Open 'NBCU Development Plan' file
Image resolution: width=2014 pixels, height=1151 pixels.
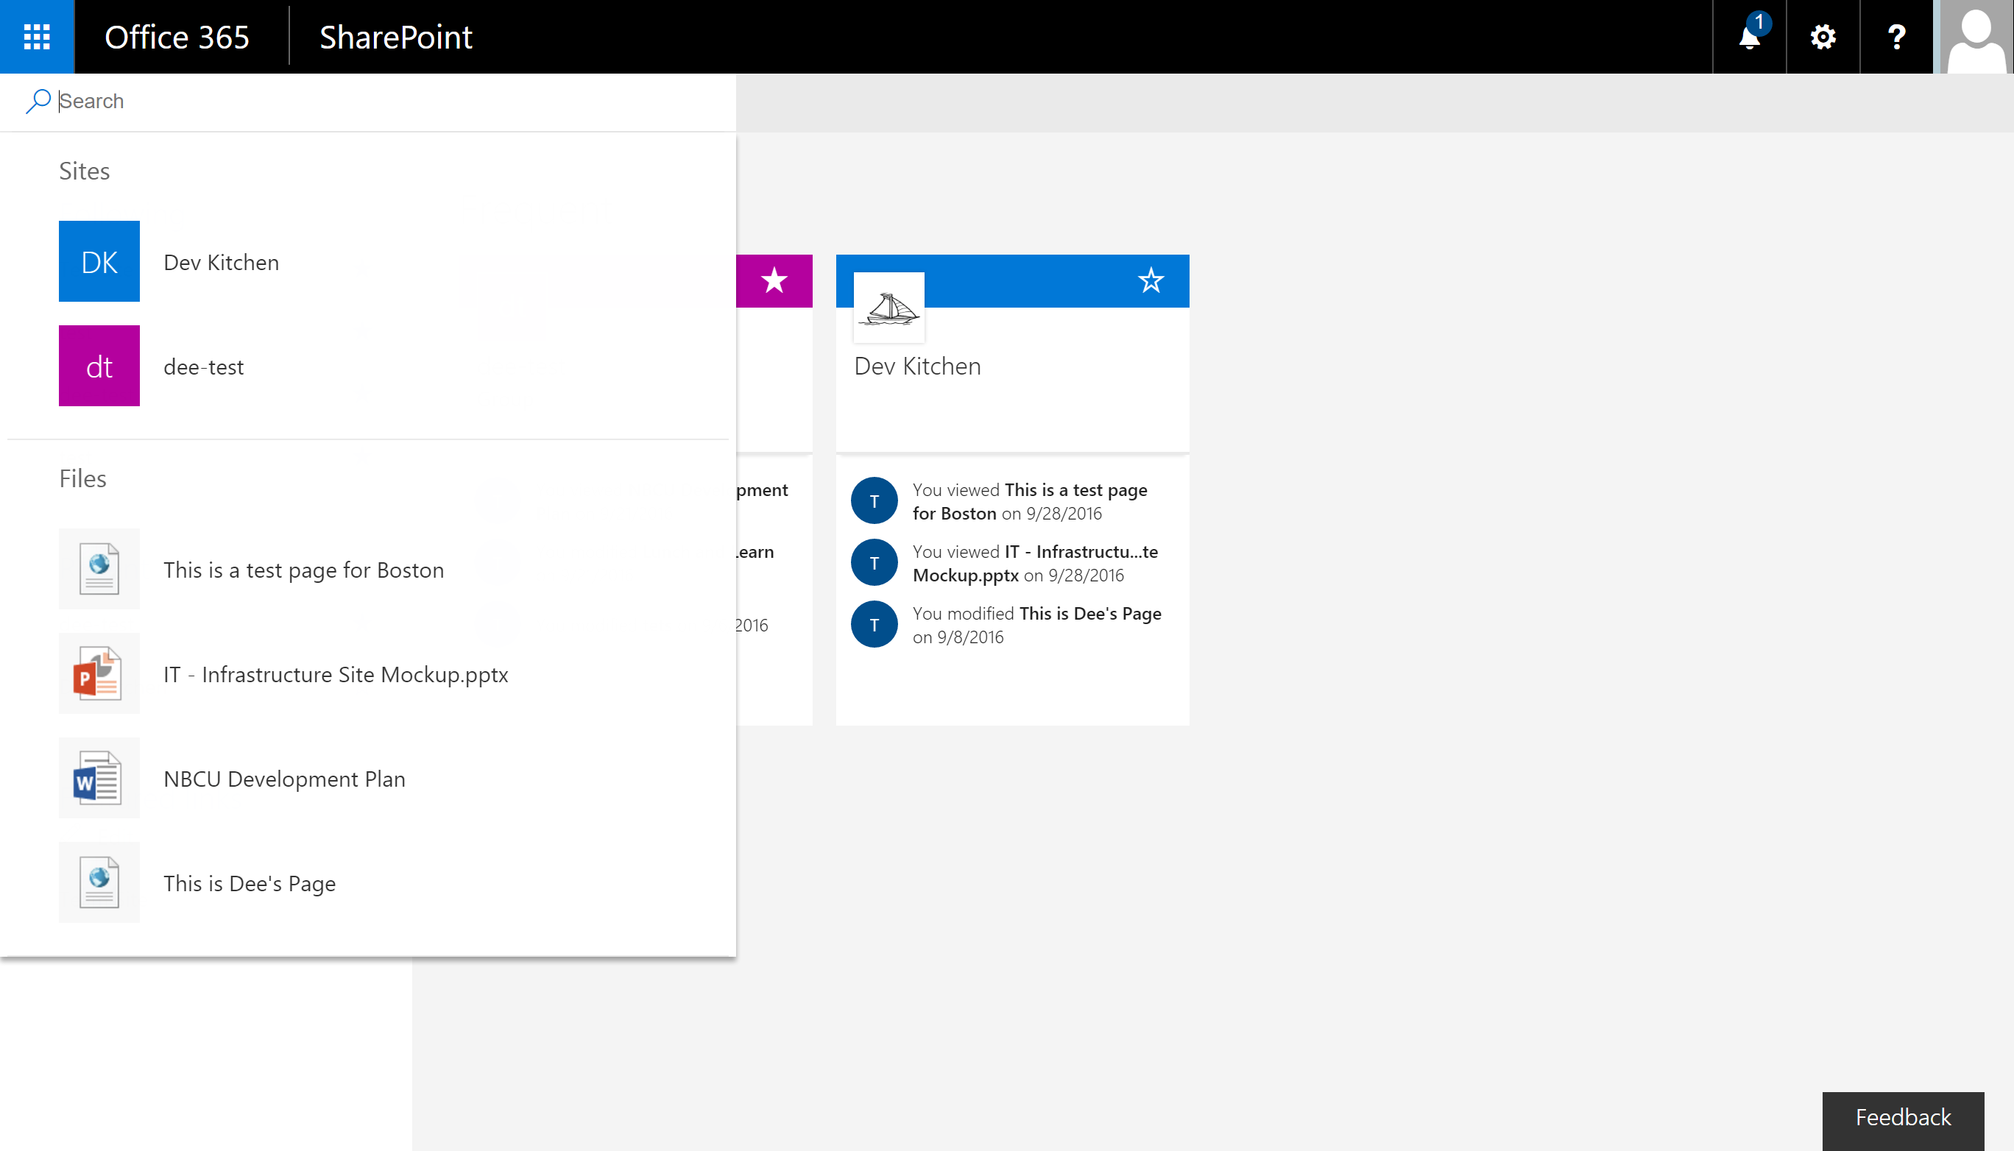point(368,778)
